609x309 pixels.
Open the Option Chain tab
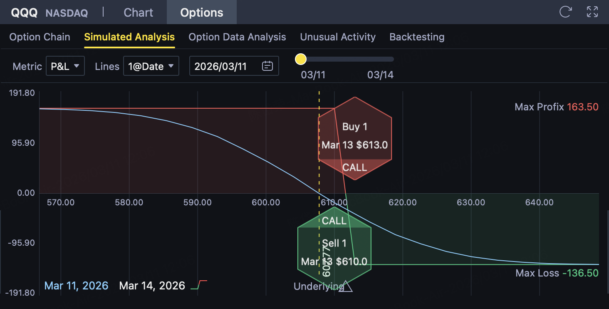40,37
